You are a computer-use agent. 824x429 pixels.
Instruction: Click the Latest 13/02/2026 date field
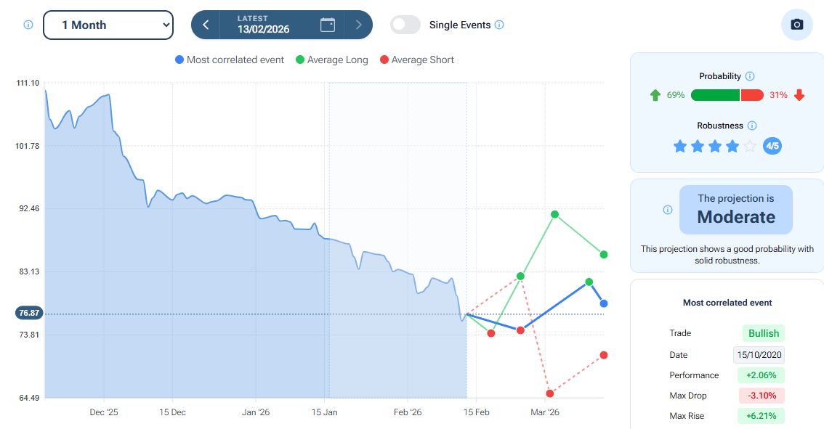pyautogui.click(x=263, y=25)
